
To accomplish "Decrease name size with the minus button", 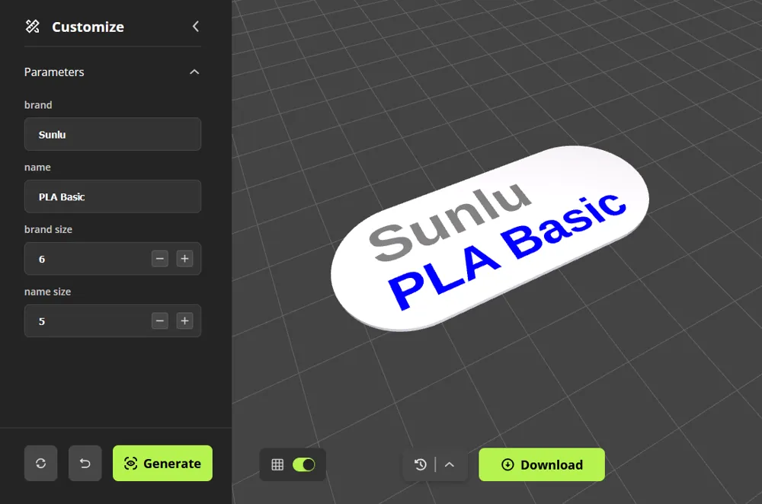I will pos(160,321).
